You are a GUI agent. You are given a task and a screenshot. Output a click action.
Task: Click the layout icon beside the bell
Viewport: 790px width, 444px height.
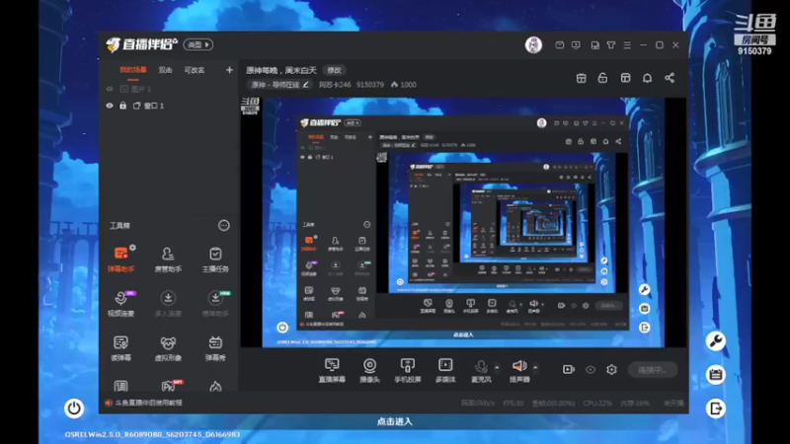coord(625,78)
